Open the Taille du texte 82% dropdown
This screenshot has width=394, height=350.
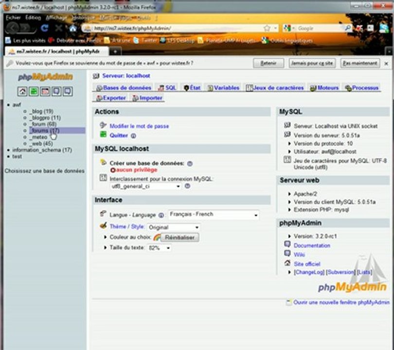pyautogui.click(x=160, y=248)
